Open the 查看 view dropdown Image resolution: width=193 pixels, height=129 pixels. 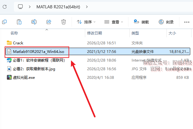point(114,22)
